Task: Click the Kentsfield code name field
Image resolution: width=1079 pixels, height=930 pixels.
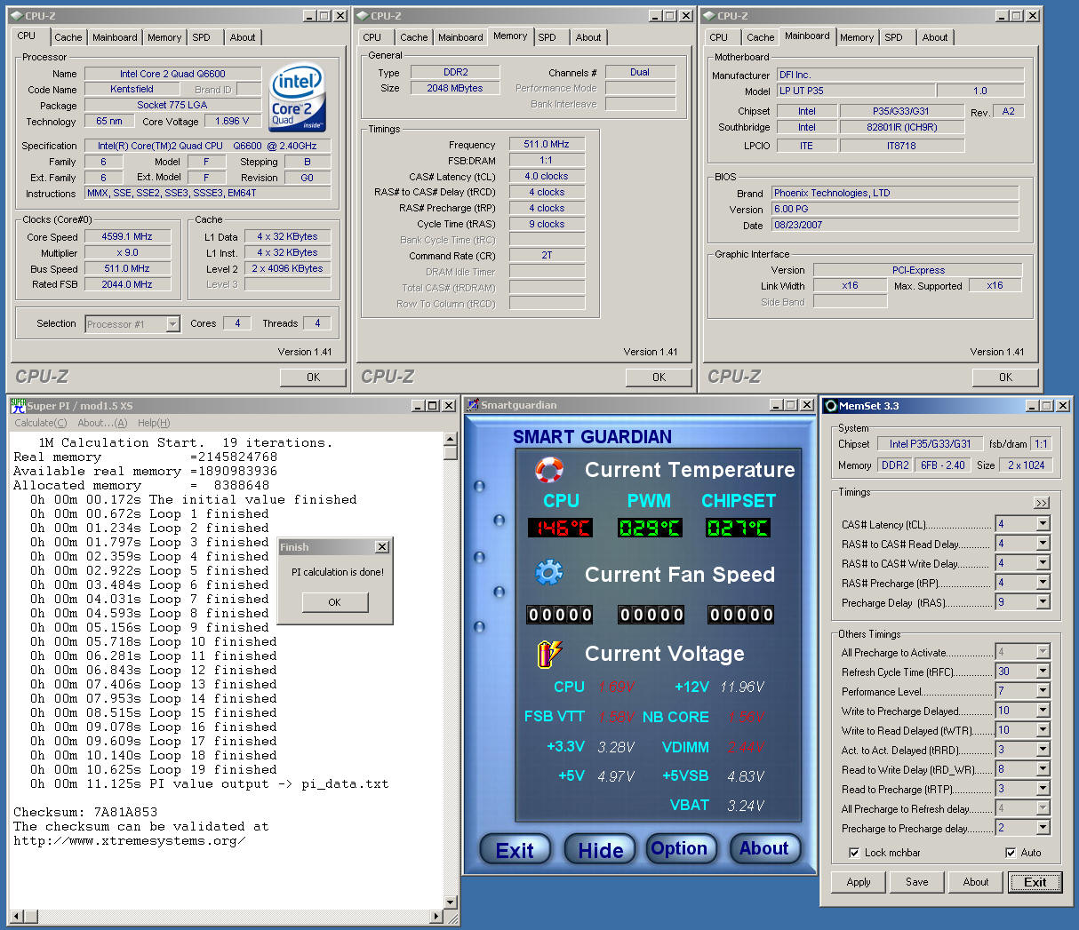Action: (132, 89)
